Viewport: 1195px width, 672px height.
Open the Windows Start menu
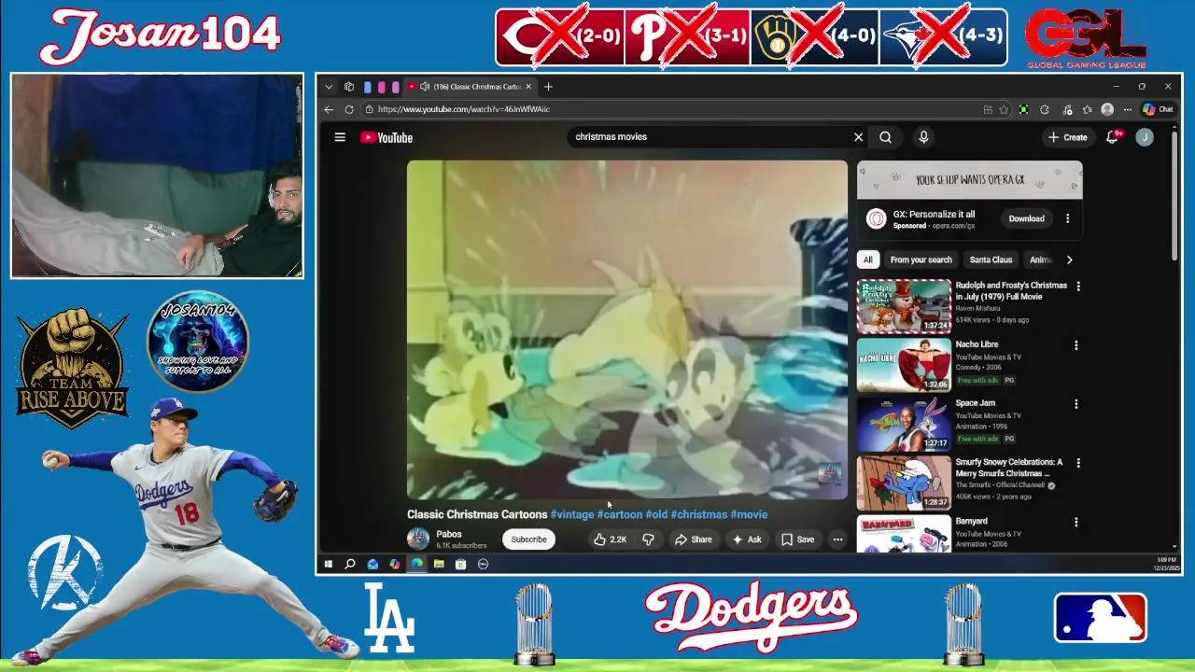(329, 564)
